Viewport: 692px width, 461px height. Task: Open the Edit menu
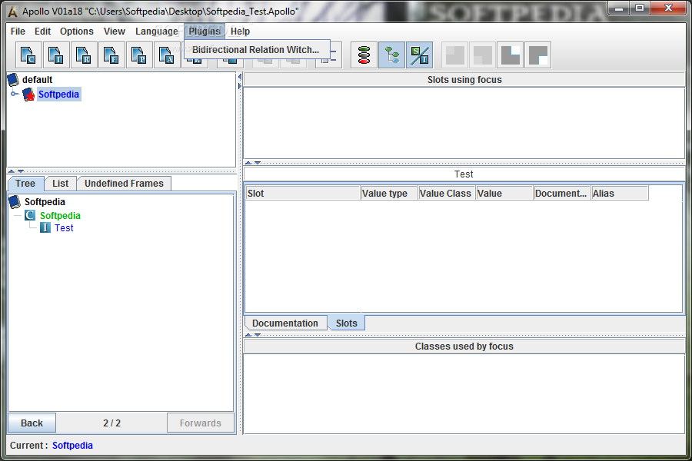click(43, 32)
